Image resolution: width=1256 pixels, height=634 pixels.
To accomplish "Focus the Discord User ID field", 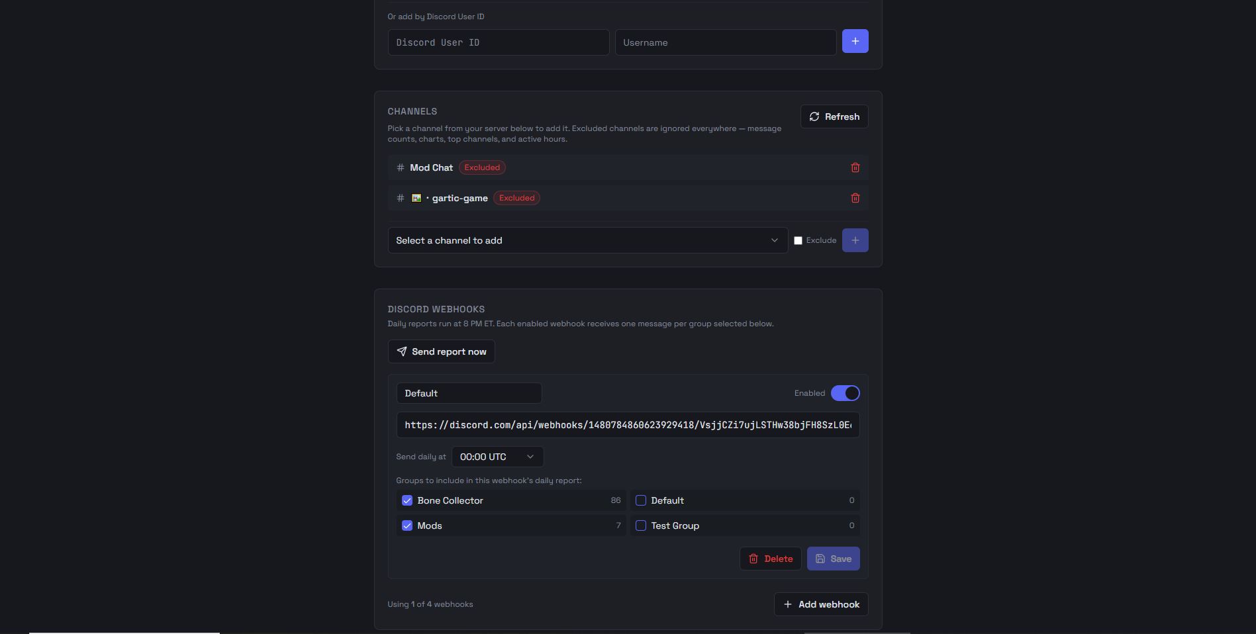I will (498, 42).
